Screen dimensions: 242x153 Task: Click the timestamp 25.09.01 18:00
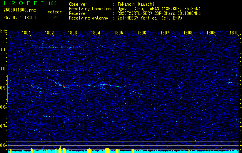[x=20, y=18]
